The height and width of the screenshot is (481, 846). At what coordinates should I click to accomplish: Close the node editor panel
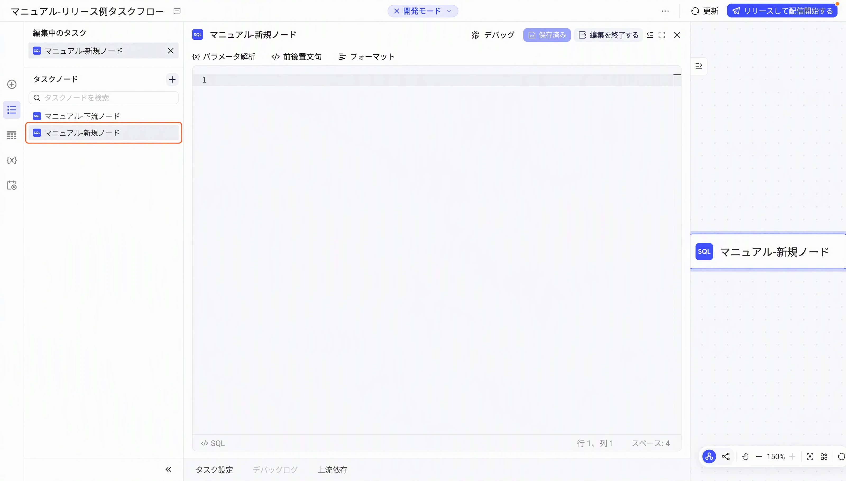(677, 35)
